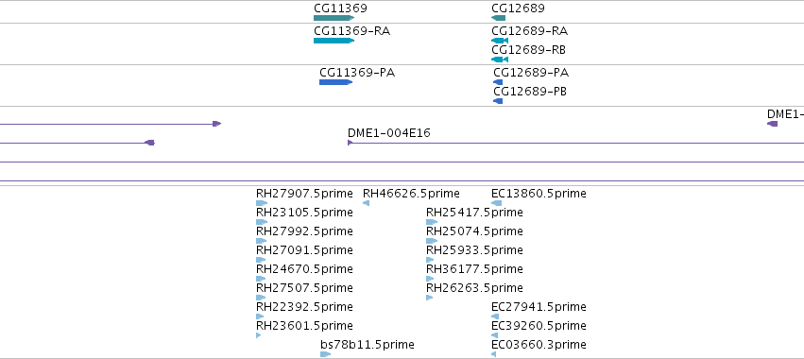Click the RH27907.5prime label
Screen dimensions: 804x359
pos(304,194)
